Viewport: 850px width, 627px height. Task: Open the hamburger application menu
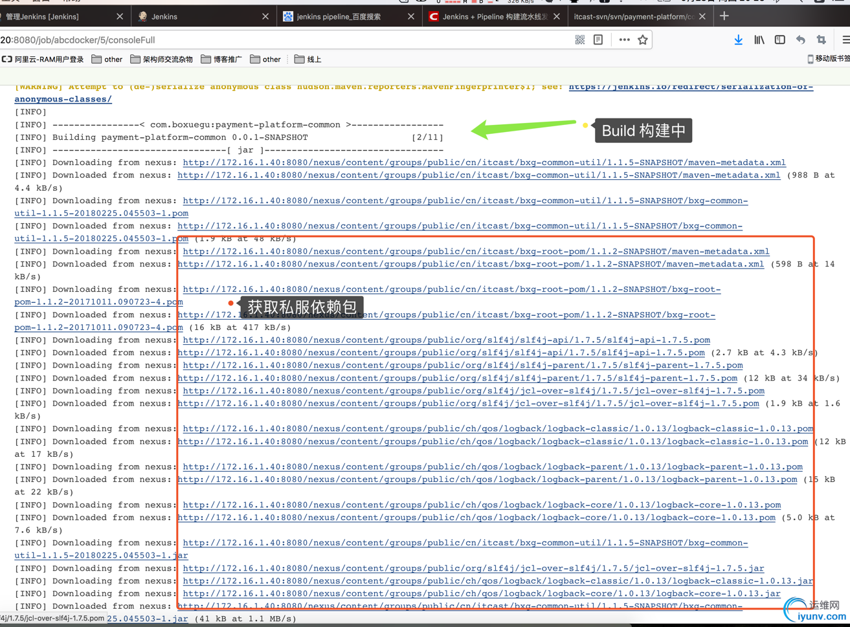[x=845, y=39]
